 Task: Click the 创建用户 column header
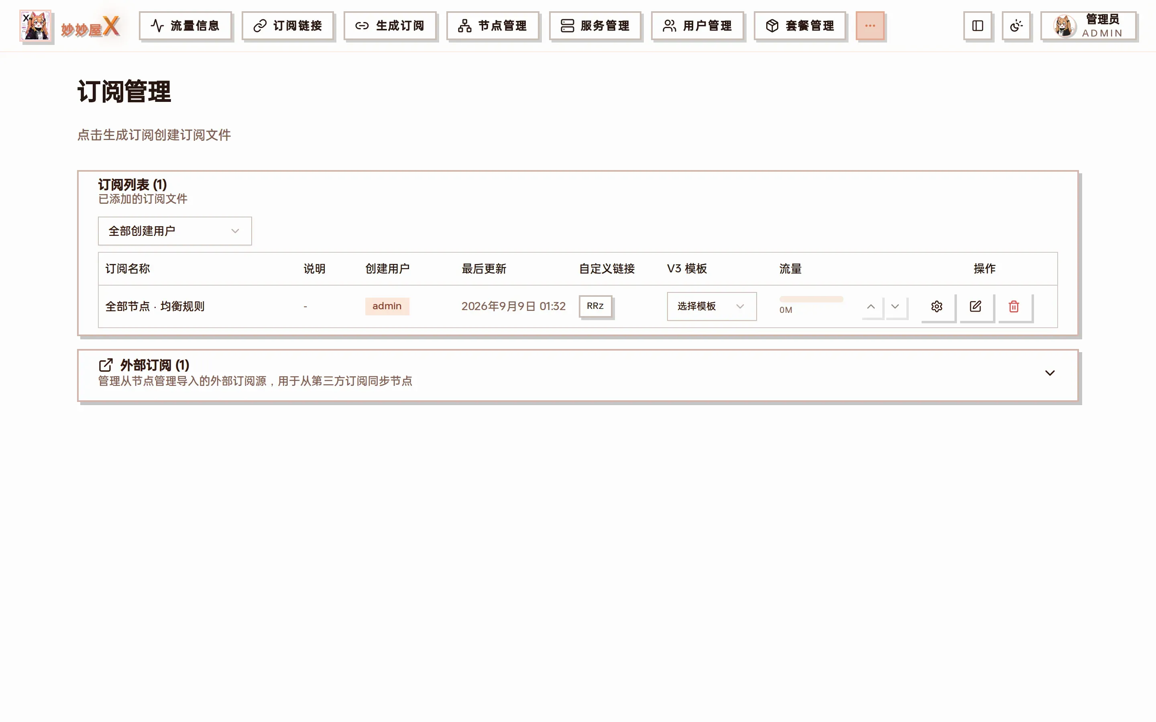[x=387, y=269]
